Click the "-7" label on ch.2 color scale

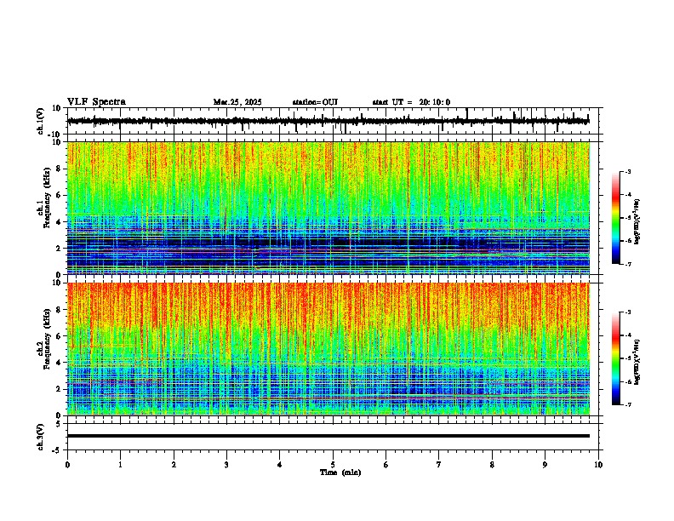(628, 404)
